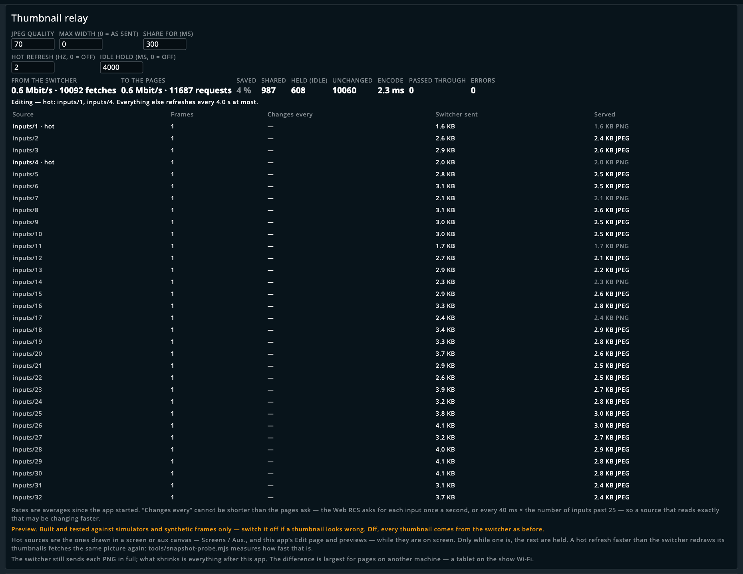This screenshot has height=574, width=743.
Task: Click the 'Source' column header
Action: coord(23,114)
